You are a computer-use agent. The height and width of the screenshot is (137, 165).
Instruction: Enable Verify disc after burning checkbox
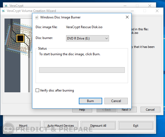coord(37,90)
